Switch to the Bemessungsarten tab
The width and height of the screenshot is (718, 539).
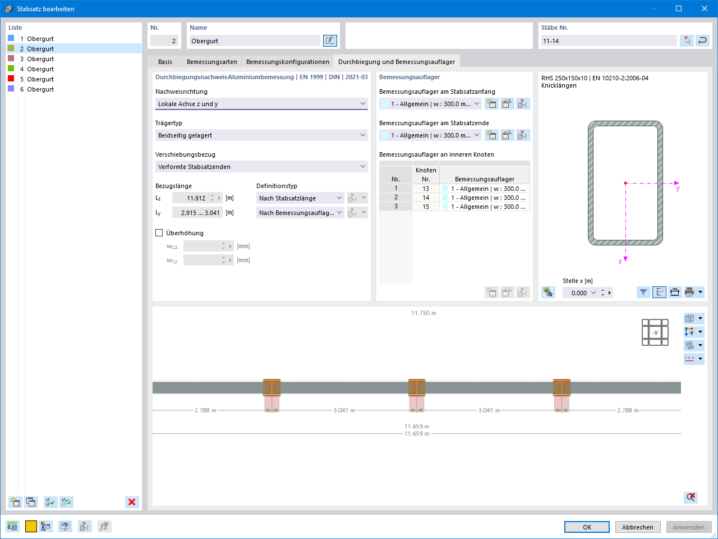tap(212, 62)
